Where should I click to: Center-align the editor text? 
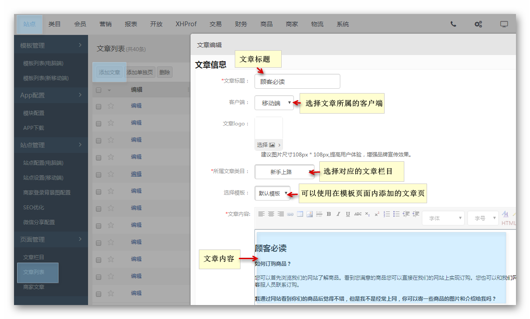pos(271,214)
